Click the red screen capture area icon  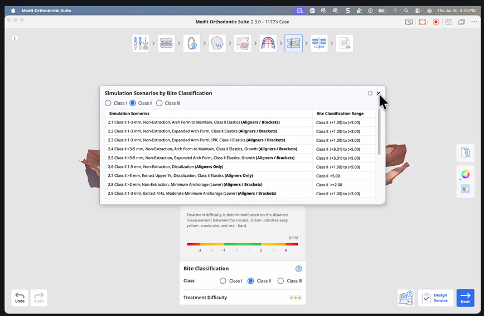point(423,22)
